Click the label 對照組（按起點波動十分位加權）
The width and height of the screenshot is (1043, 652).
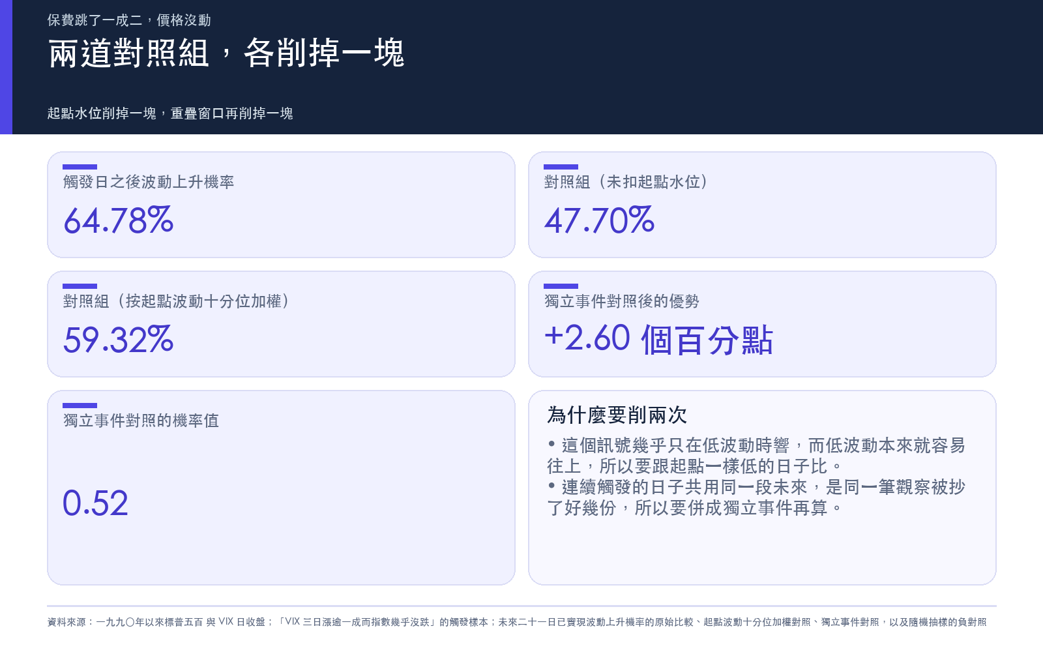click(x=176, y=301)
